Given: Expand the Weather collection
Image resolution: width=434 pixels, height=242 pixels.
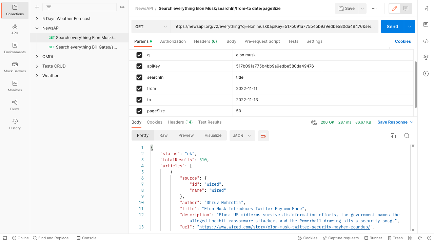Looking at the screenshot, I should 37,76.
